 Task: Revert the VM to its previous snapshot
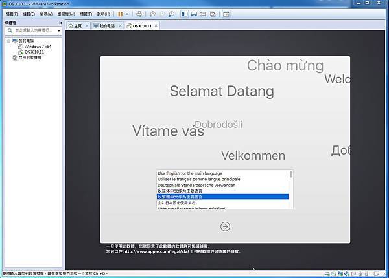click(161, 14)
